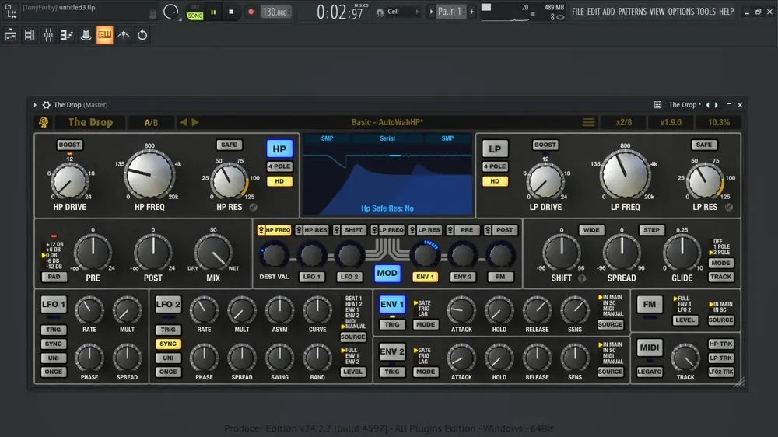
Task: Open the Channel rack icon
Action: (x=30, y=35)
